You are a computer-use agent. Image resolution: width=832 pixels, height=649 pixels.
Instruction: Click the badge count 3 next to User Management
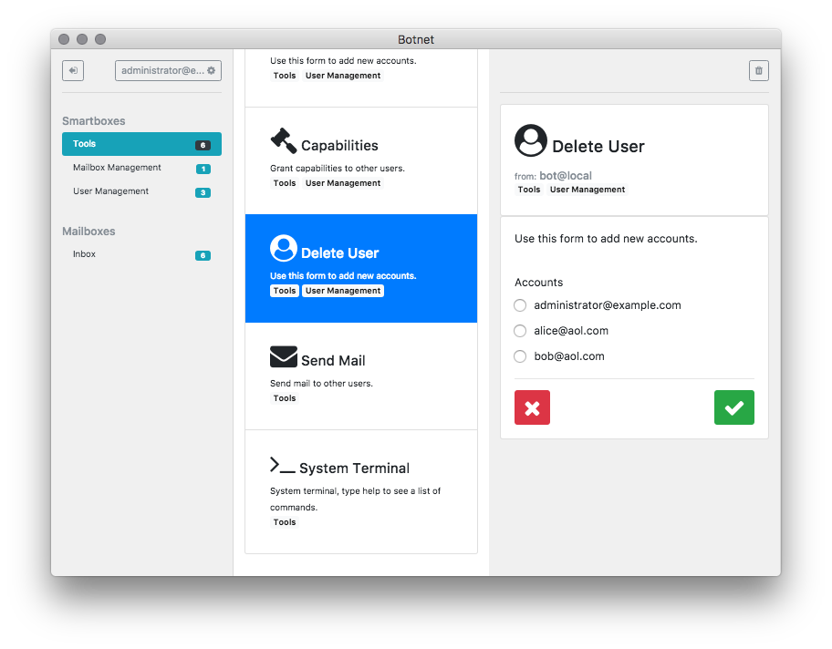point(203,193)
